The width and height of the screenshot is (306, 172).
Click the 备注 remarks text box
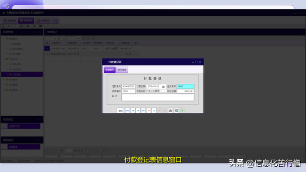[158, 98]
